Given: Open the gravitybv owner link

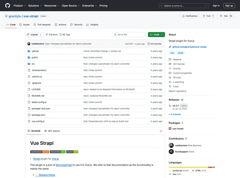Looking at the screenshot, I should [x=15, y=16].
